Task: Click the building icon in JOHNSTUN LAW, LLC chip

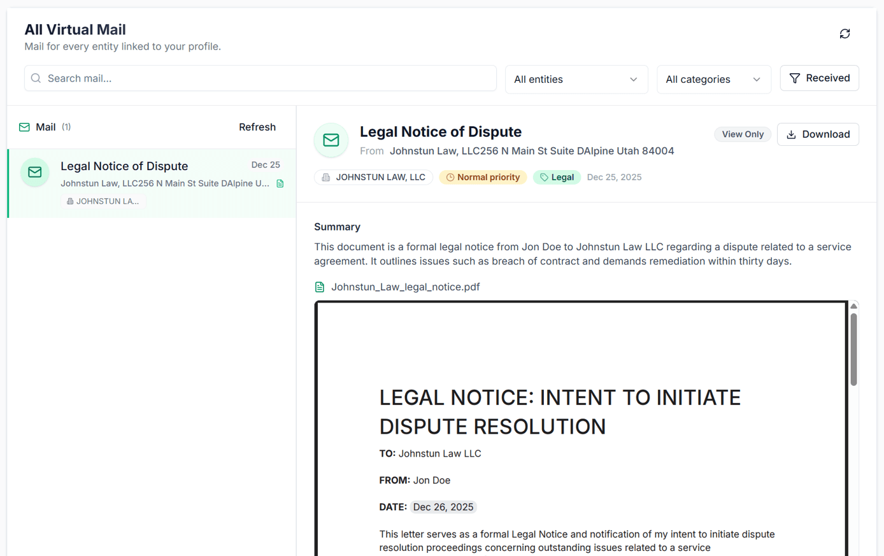Action: (x=326, y=178)
